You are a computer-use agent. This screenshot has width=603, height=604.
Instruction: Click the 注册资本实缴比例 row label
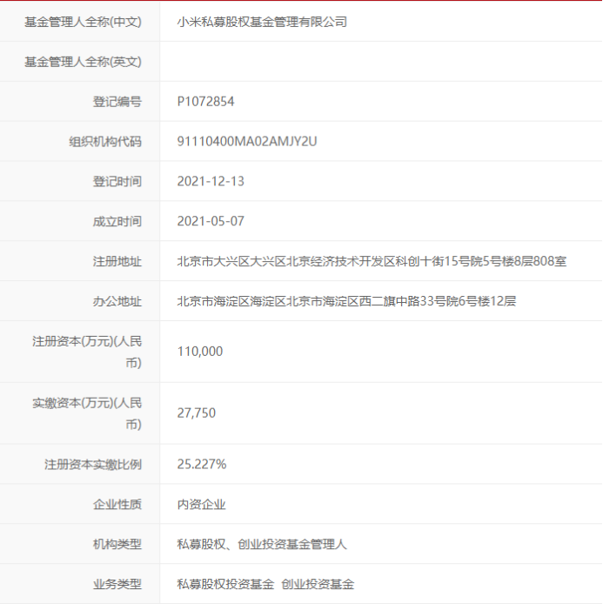(x=93, y=465)
